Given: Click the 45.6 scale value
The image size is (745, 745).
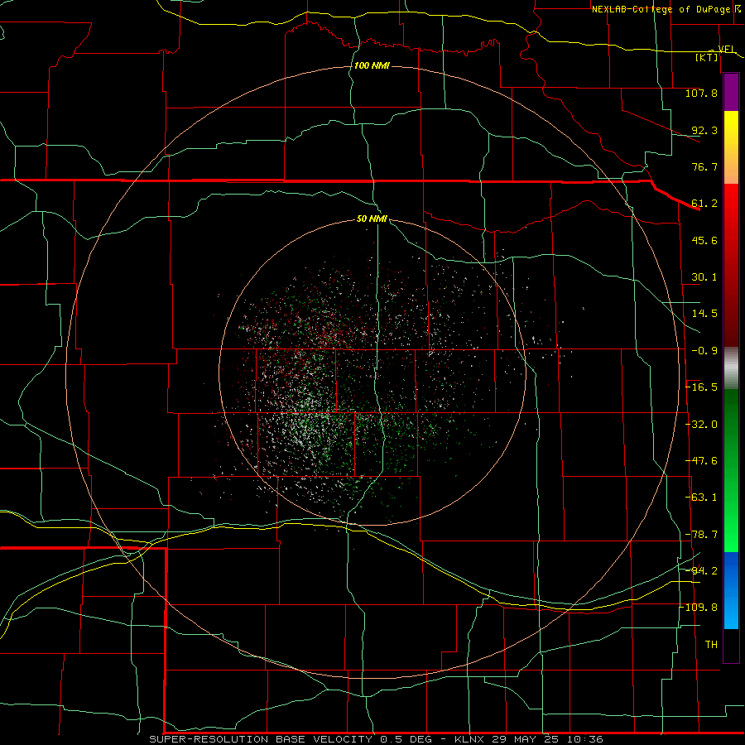Looking at the screenshot, I should click(704, 240).
